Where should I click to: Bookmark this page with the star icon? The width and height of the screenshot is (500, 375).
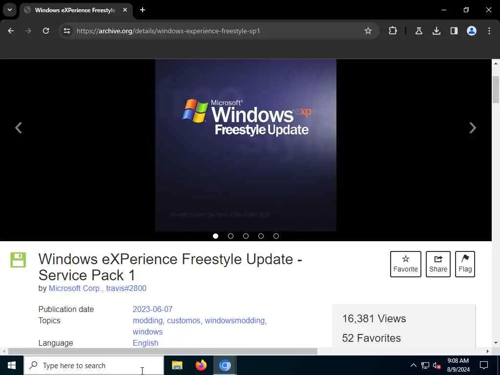[x=368, y=31]
